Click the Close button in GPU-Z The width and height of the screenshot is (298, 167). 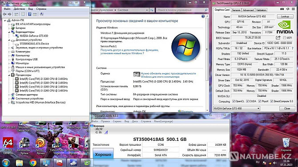(287, 108)
